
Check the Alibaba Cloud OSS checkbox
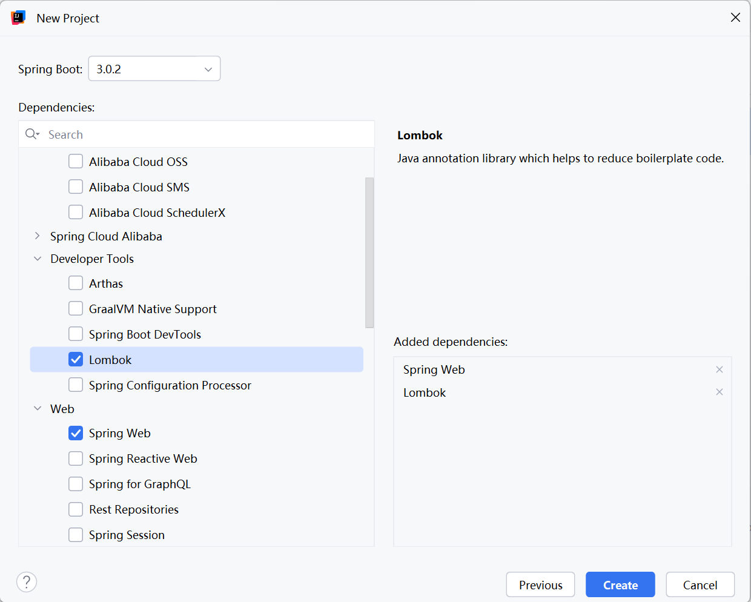coord(76,161)
